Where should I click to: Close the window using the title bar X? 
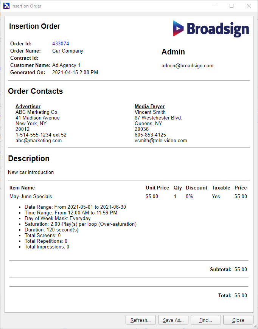click(x=249, y=6)
